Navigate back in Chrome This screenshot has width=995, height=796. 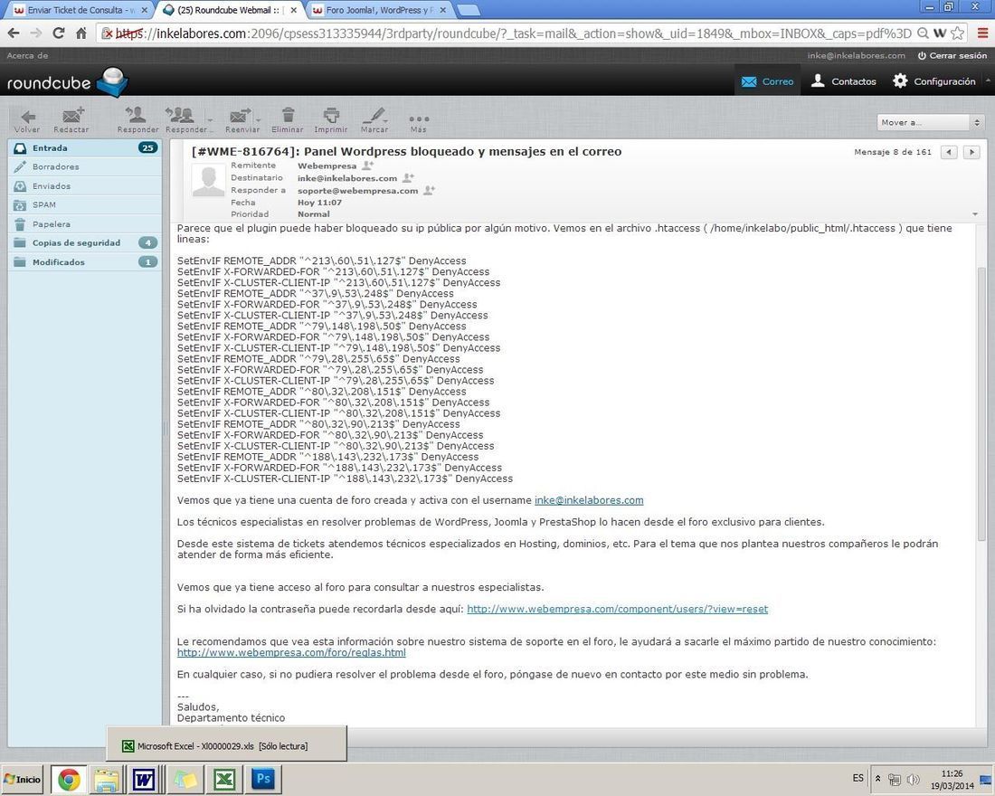tap(14, 33)
